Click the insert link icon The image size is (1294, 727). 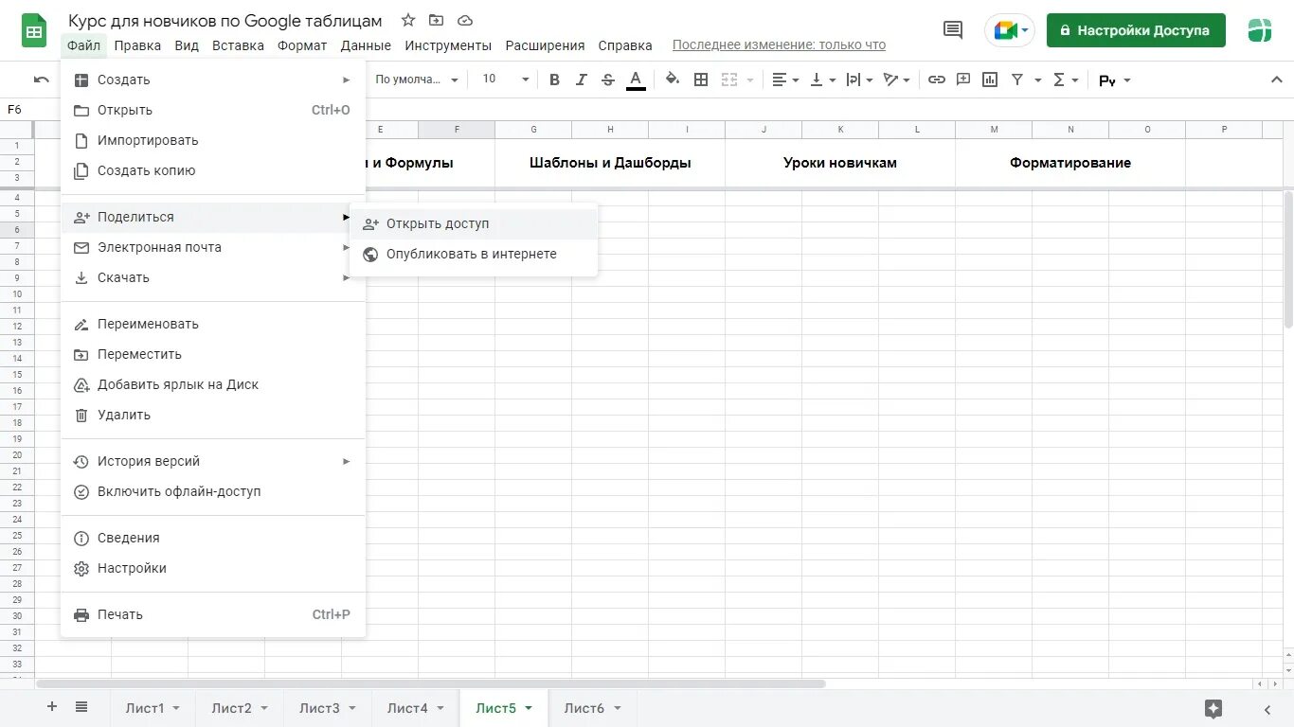(x=937, y=80)
